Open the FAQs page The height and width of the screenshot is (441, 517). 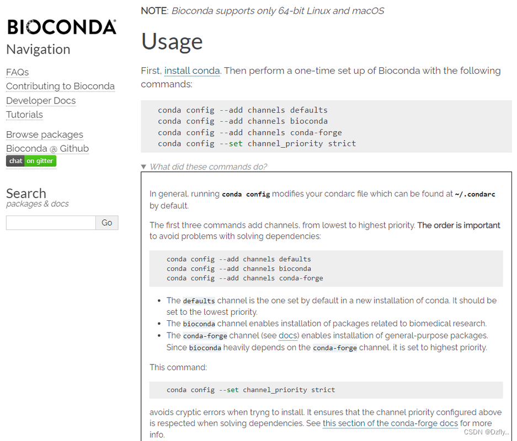click(17, 72)
